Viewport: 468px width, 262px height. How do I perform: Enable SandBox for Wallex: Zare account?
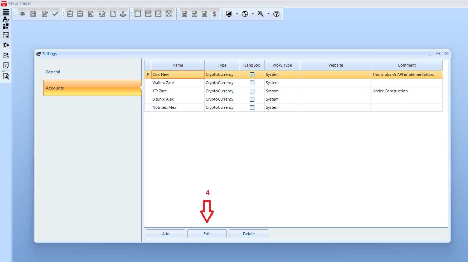pos(252,83)
